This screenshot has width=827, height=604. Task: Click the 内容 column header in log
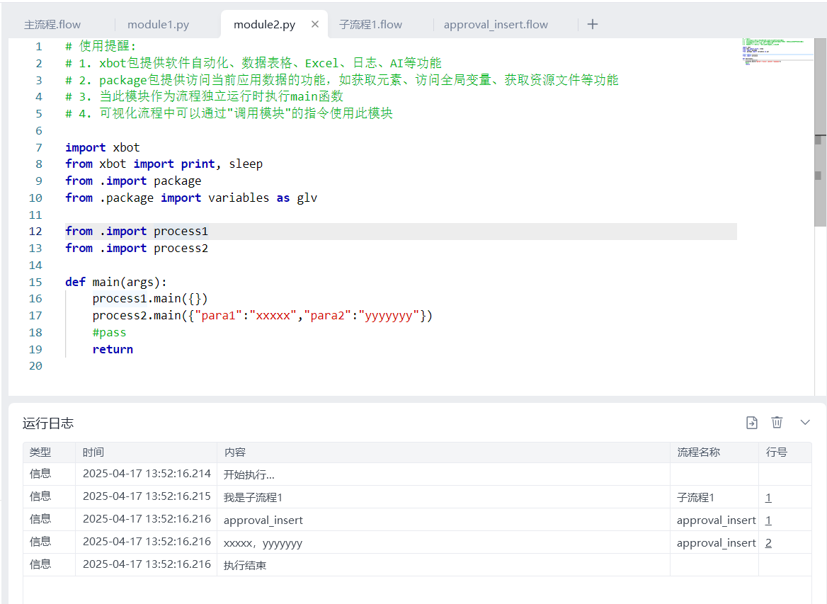coord(234,452)
